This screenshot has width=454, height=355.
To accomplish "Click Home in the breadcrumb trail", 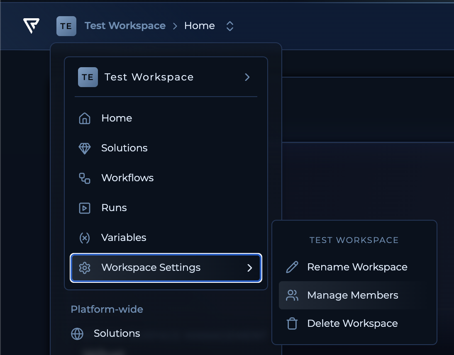I will pos(199,26).
